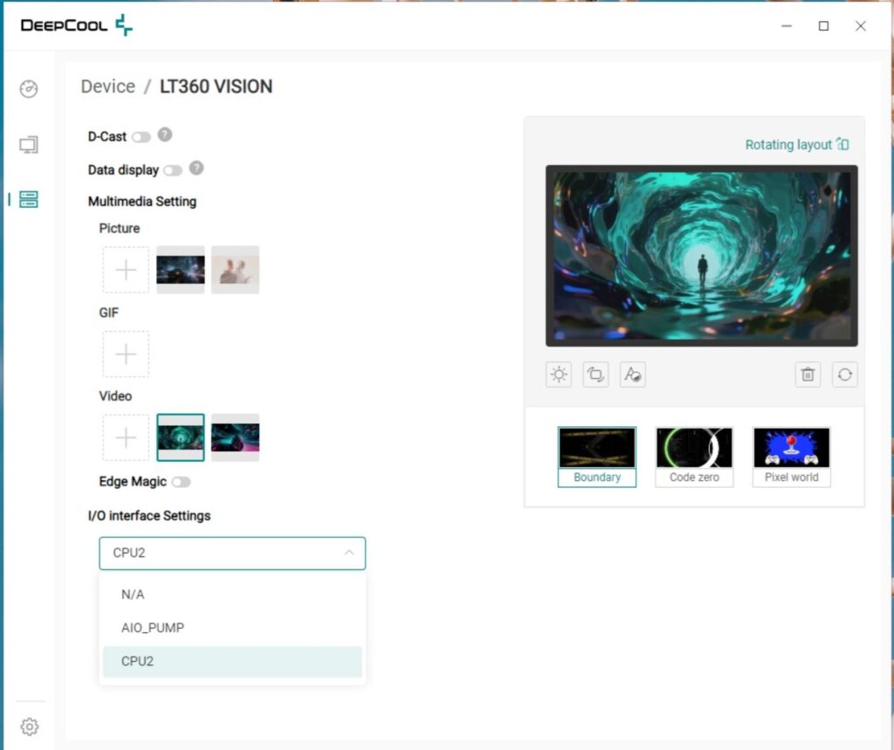Viewport: 894px width, 750px height.
Task: Choose AIO_PUMP in interface list
Action: (232, 628)
